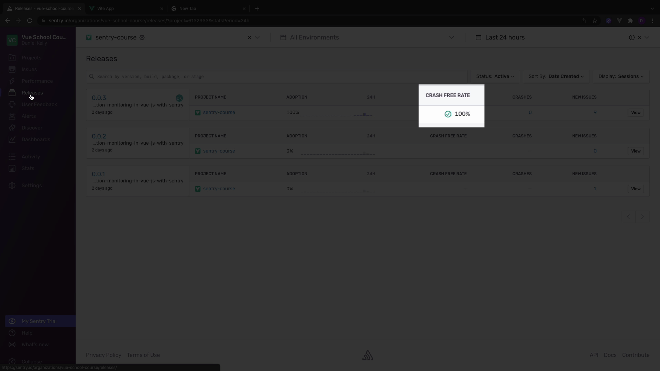Open Issues in the sidebar
This screenshot has width=660, height=371.
point(29,69)
